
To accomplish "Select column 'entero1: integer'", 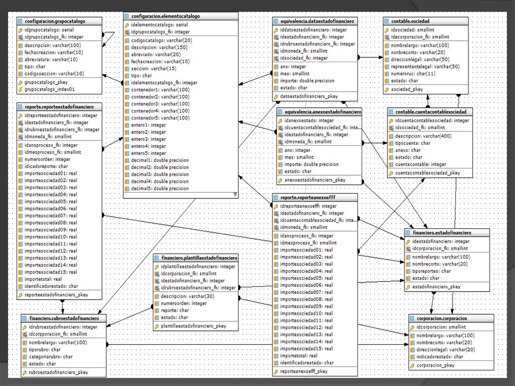I will tap(149, 125).
